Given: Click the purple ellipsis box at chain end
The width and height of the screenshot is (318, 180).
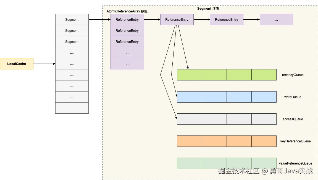Looking at the screenshot, I should 276,19.
